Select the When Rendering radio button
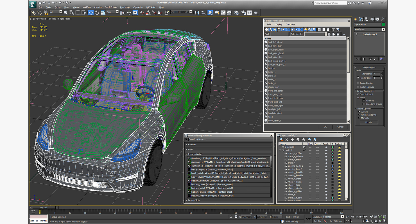The width and height of the screenshot is (416, 224). pos(359,115)
